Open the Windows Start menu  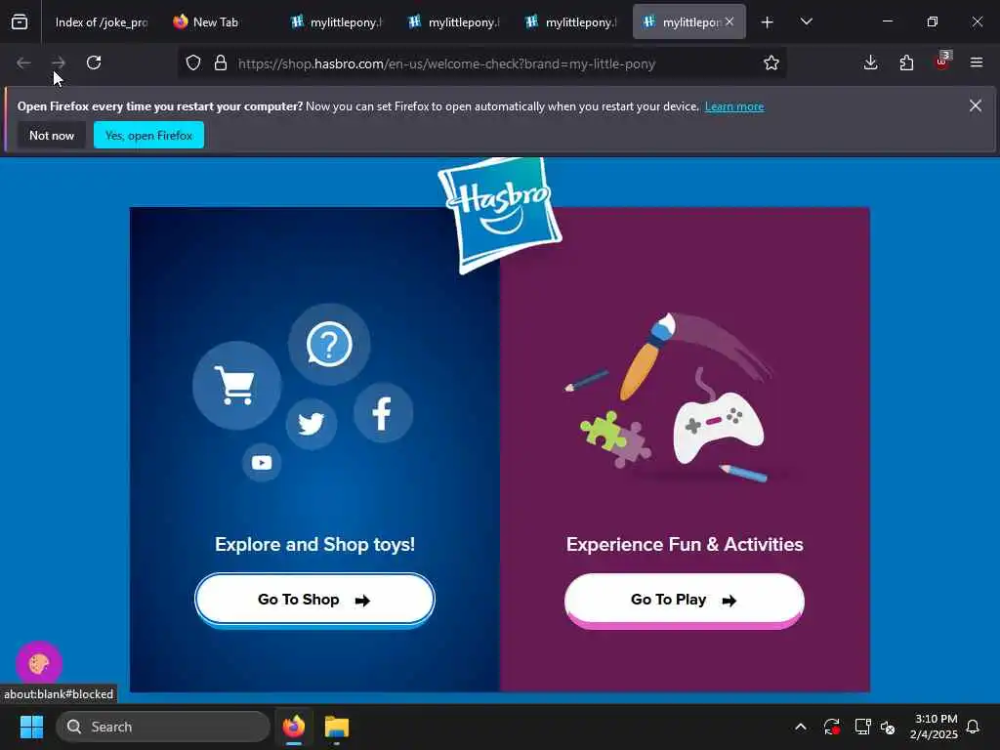point(31,727)
